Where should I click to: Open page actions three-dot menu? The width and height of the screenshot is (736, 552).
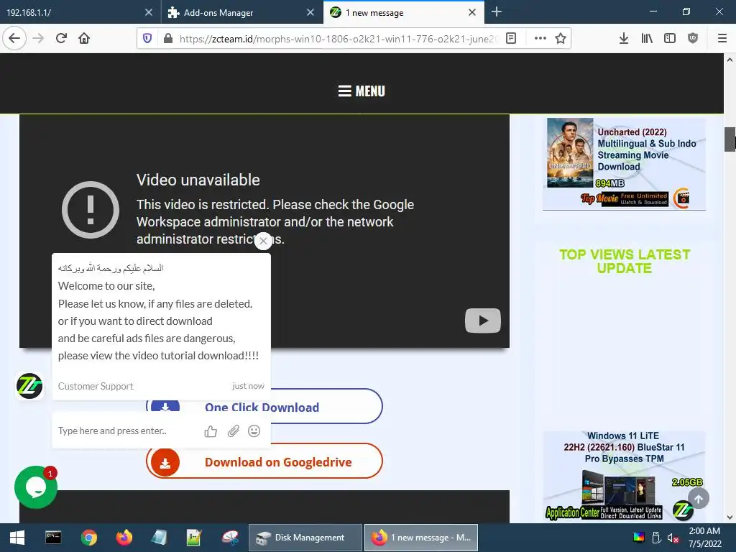tap(540, 39)
